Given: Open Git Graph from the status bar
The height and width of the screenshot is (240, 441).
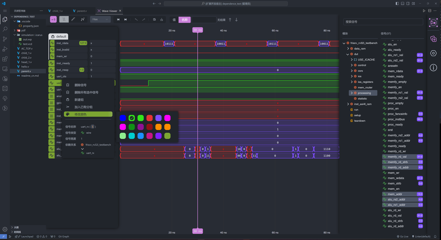Looking at the screenshot, I should (x=63, y=236).
